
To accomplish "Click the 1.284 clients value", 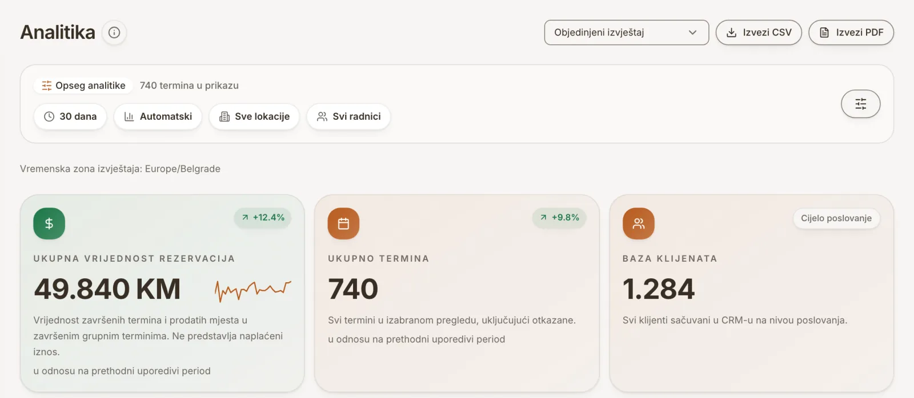I will (x=659, y=289).
